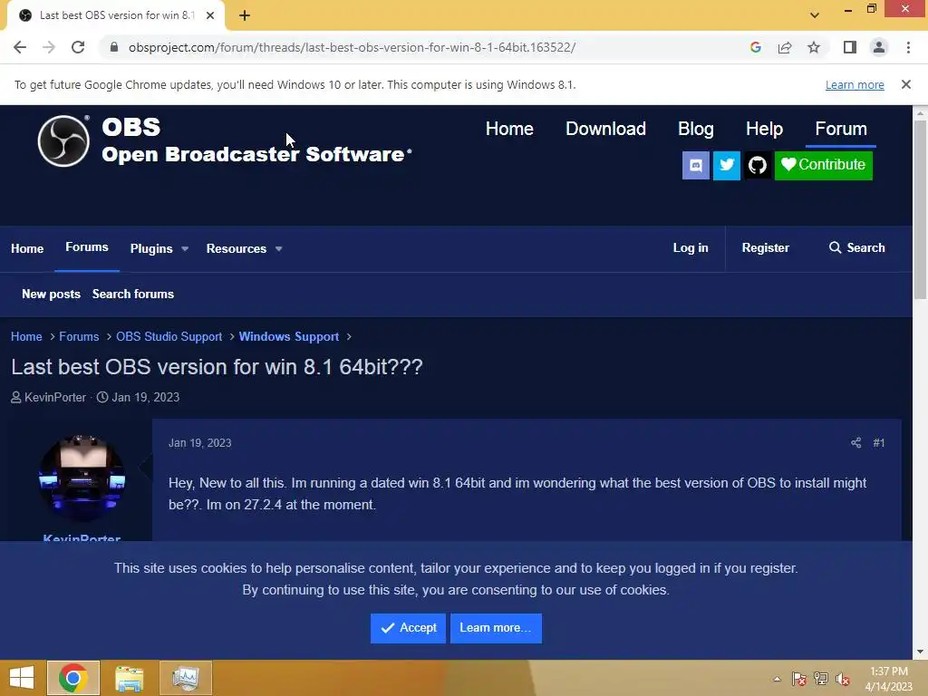Click the green Contribute button
Screen dimensions: 928x696
pyautogui.click(x=823, y=165)
